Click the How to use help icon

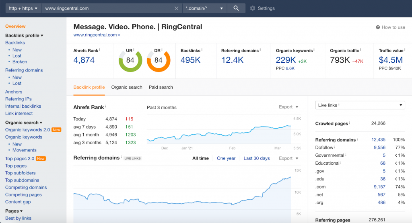pos(378,27)
